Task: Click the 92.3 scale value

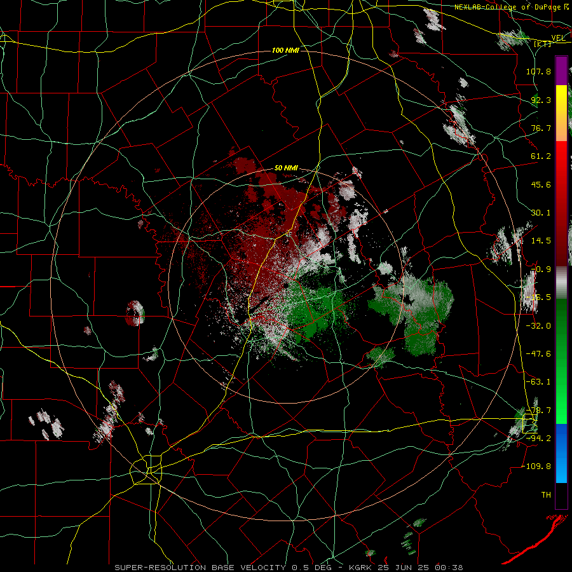Action: (541, 100)
